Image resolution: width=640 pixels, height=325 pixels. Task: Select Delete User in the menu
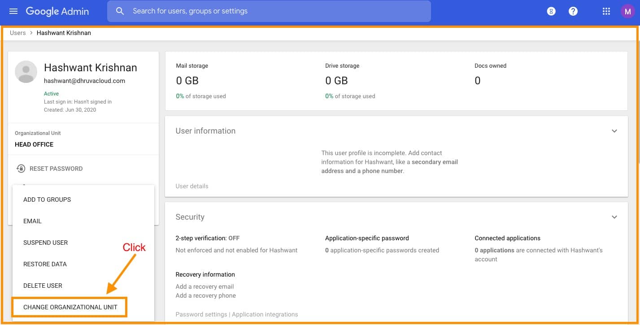43,286
